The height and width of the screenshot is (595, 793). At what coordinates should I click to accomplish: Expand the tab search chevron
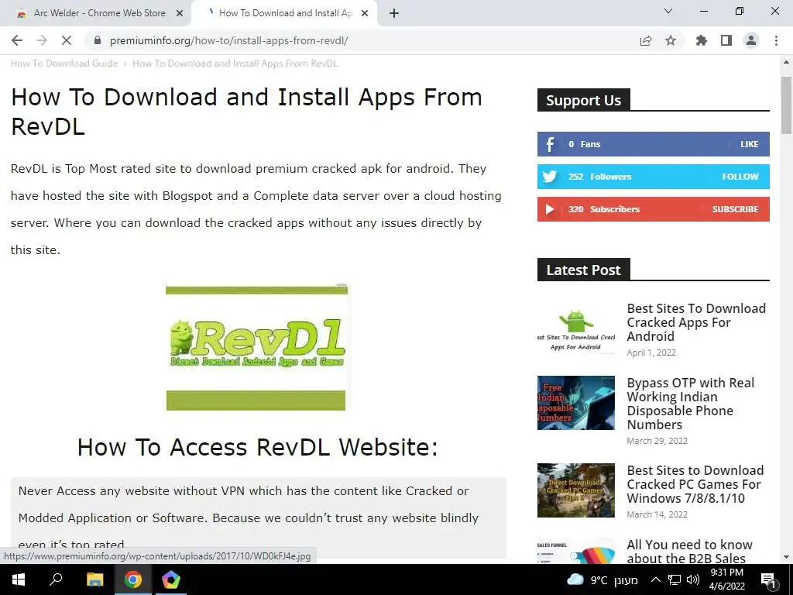[668, 11]
